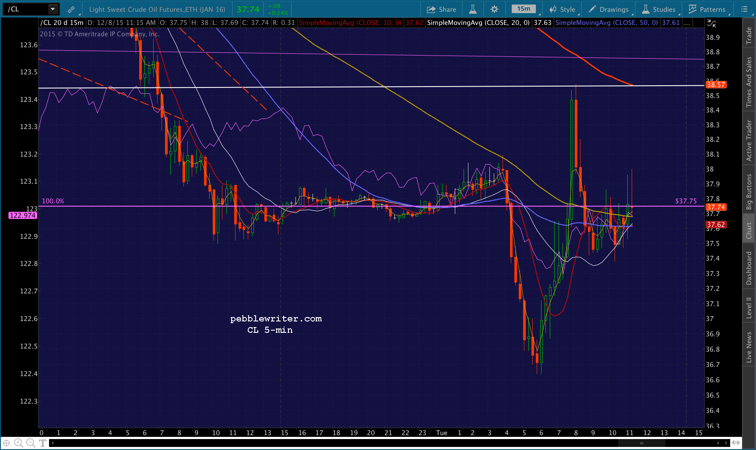Click the left scrollbar arrow
The image size is (756, 450).
[53, 443]
